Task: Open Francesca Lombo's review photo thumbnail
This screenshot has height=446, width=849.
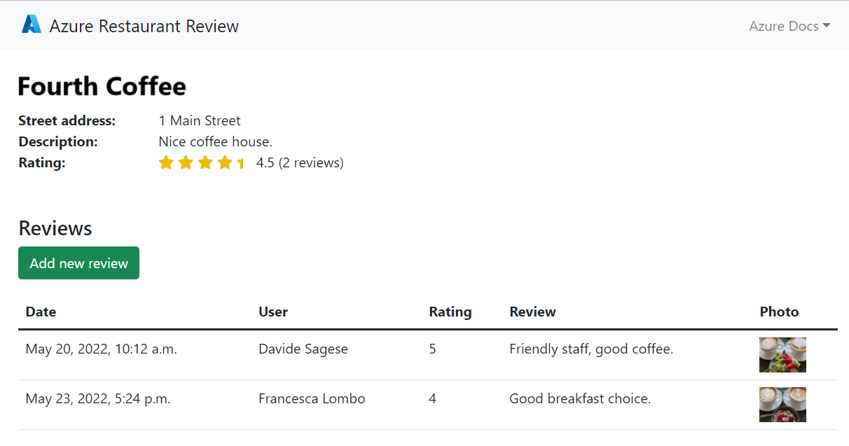Action: (782, 405)
